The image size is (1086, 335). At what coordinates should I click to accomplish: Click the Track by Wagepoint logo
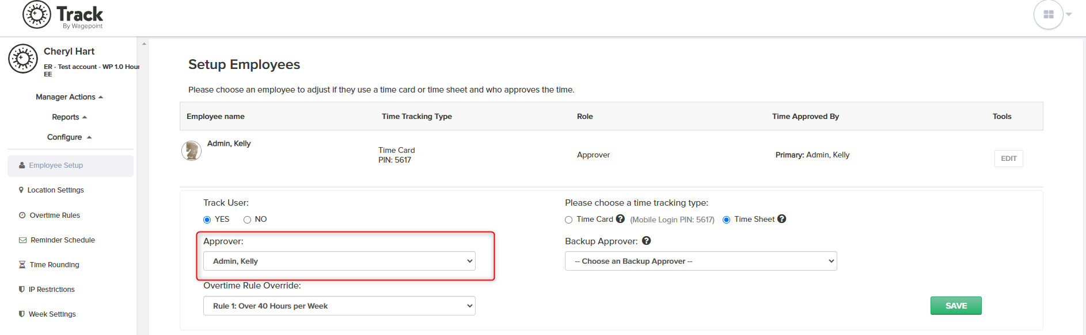pyautogui.click(x=63, y=16)
